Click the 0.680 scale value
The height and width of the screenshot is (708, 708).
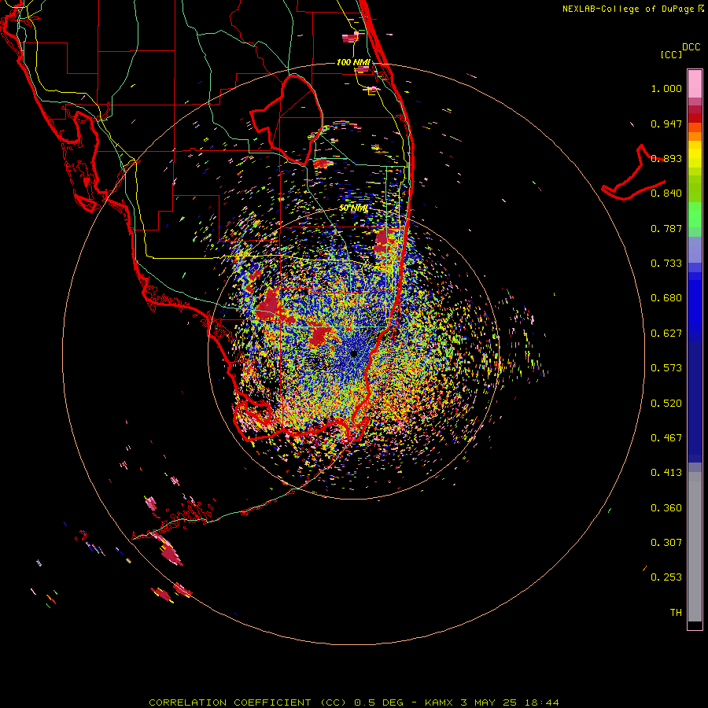point(666,298)
